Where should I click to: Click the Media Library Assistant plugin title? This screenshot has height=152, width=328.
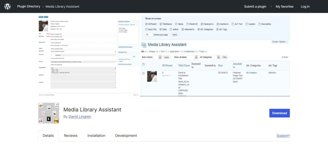(92, 110)
